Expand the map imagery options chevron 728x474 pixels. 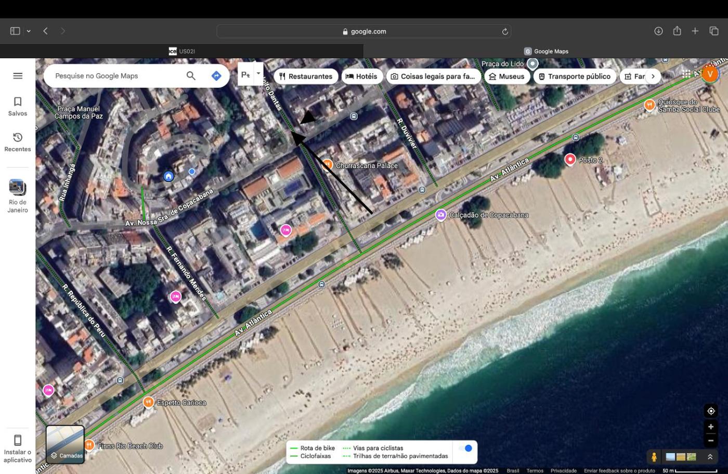click(x=710, y=457)
